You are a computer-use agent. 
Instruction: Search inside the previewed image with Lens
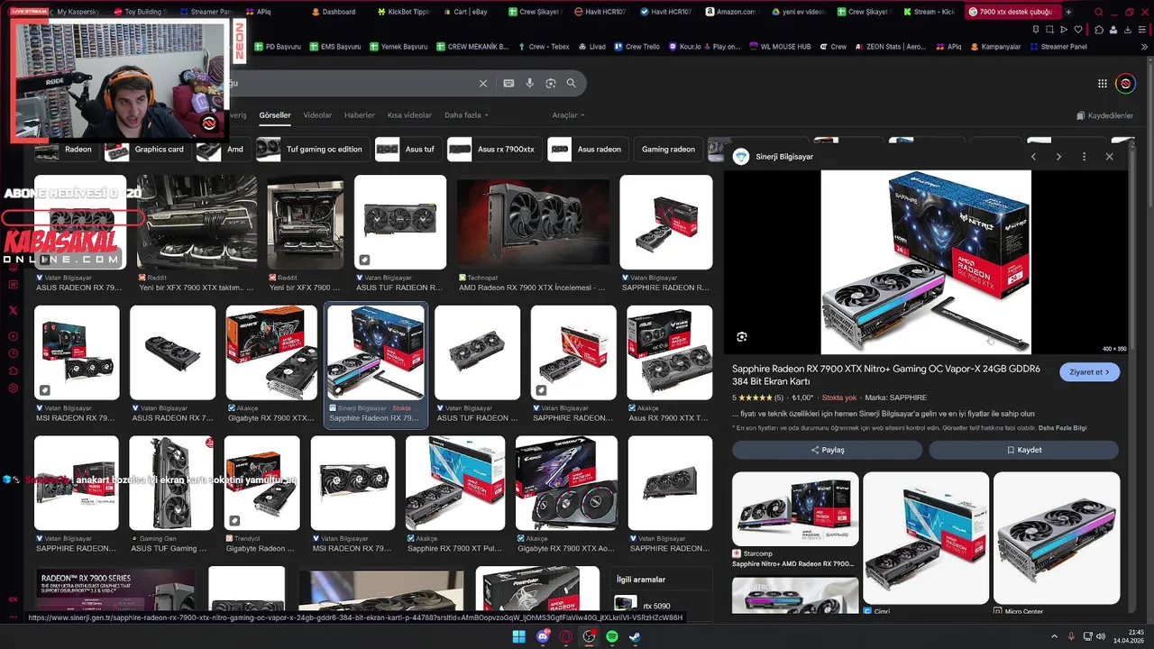[742, 337]
